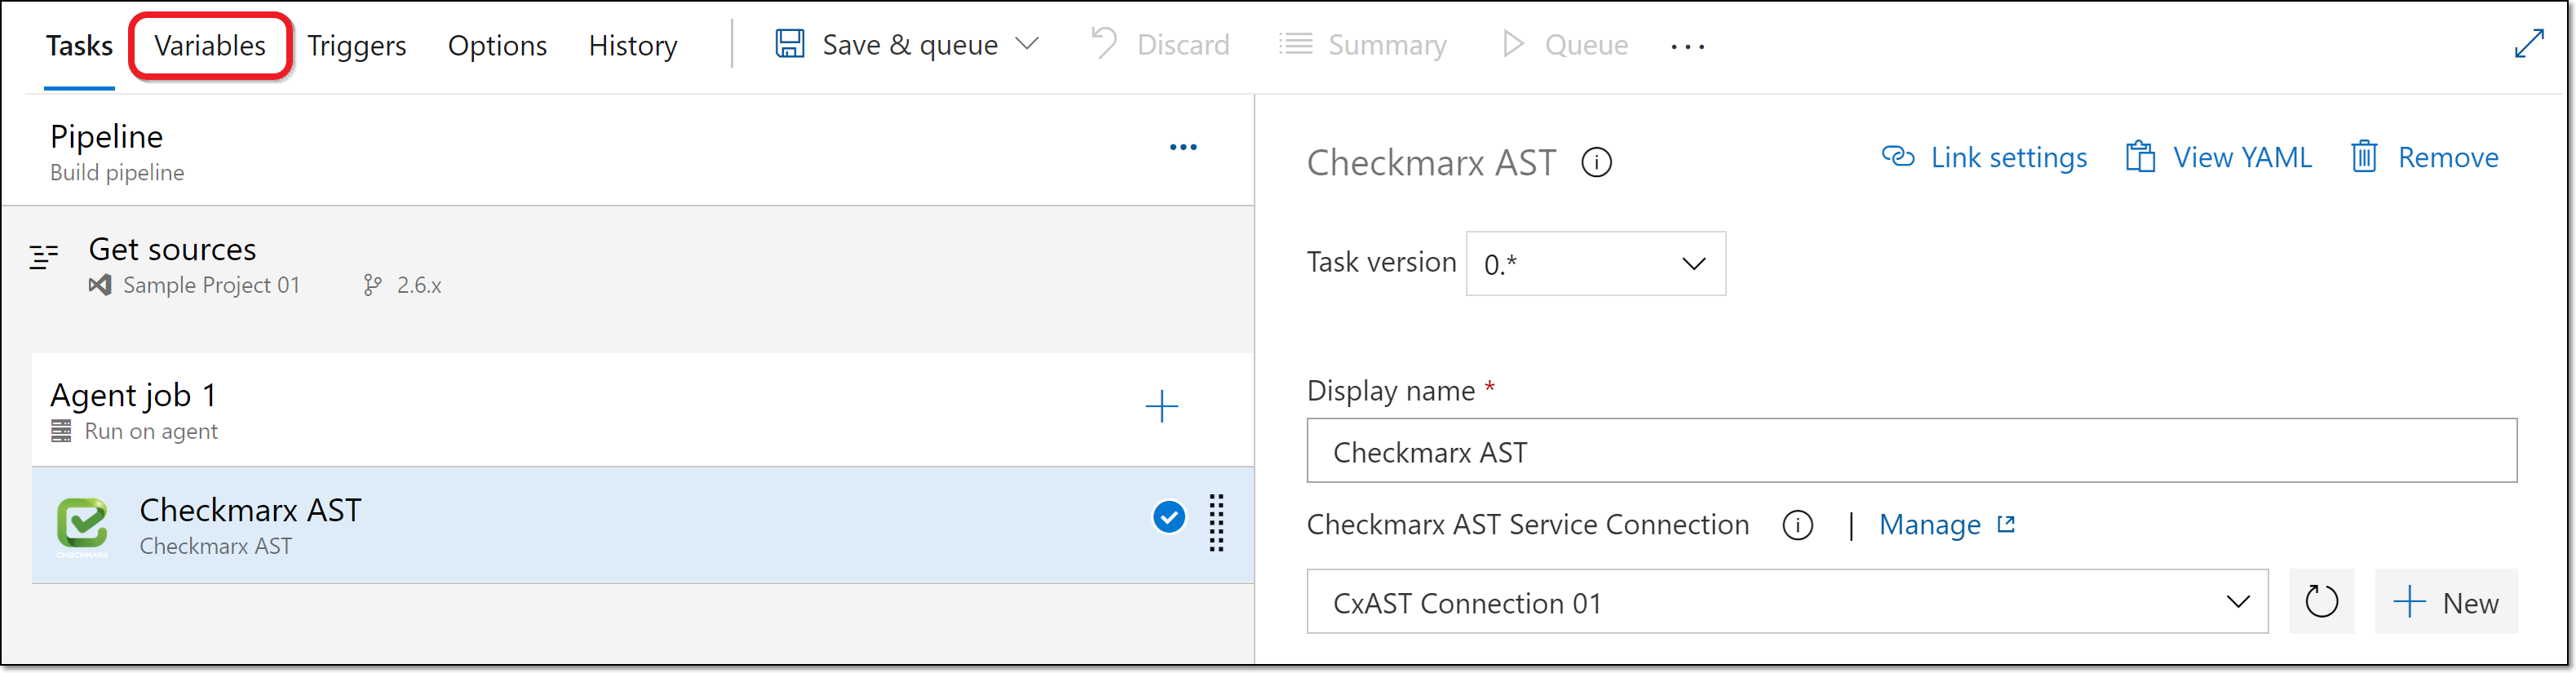Remove the Checkmarx AST task
This screenshot has width=2576, height=673.
[x=2424, y=158]
